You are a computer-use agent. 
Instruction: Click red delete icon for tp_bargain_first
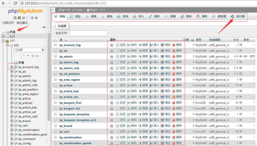pos(174,103)
